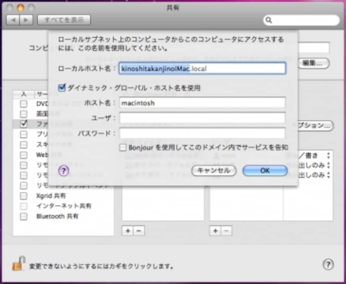Remove a shared folder with the minus button
346x284 pixels.
(x=139, y=231)
